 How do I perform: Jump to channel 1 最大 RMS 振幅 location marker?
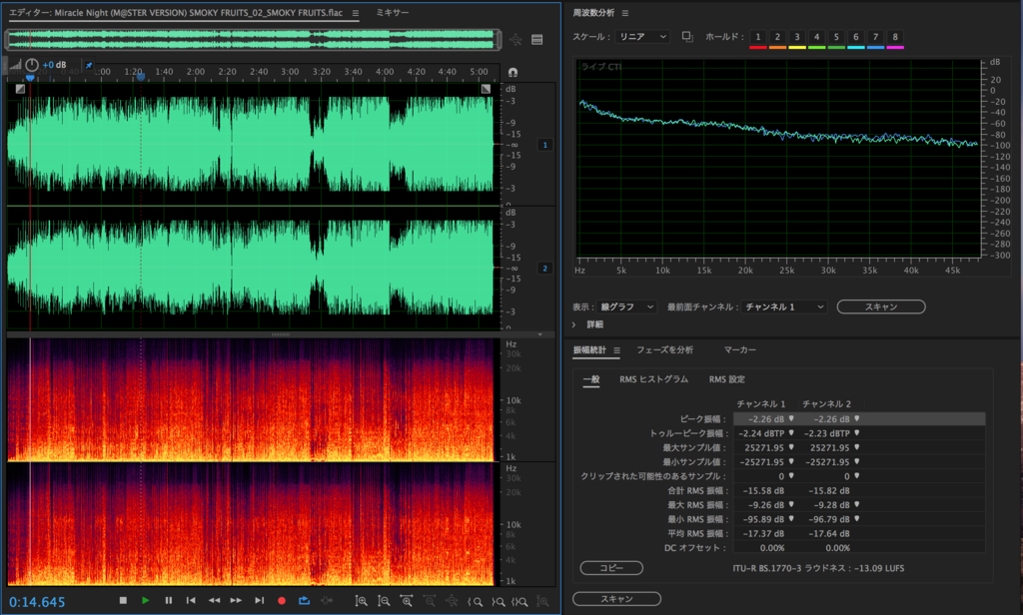[791, 504]
